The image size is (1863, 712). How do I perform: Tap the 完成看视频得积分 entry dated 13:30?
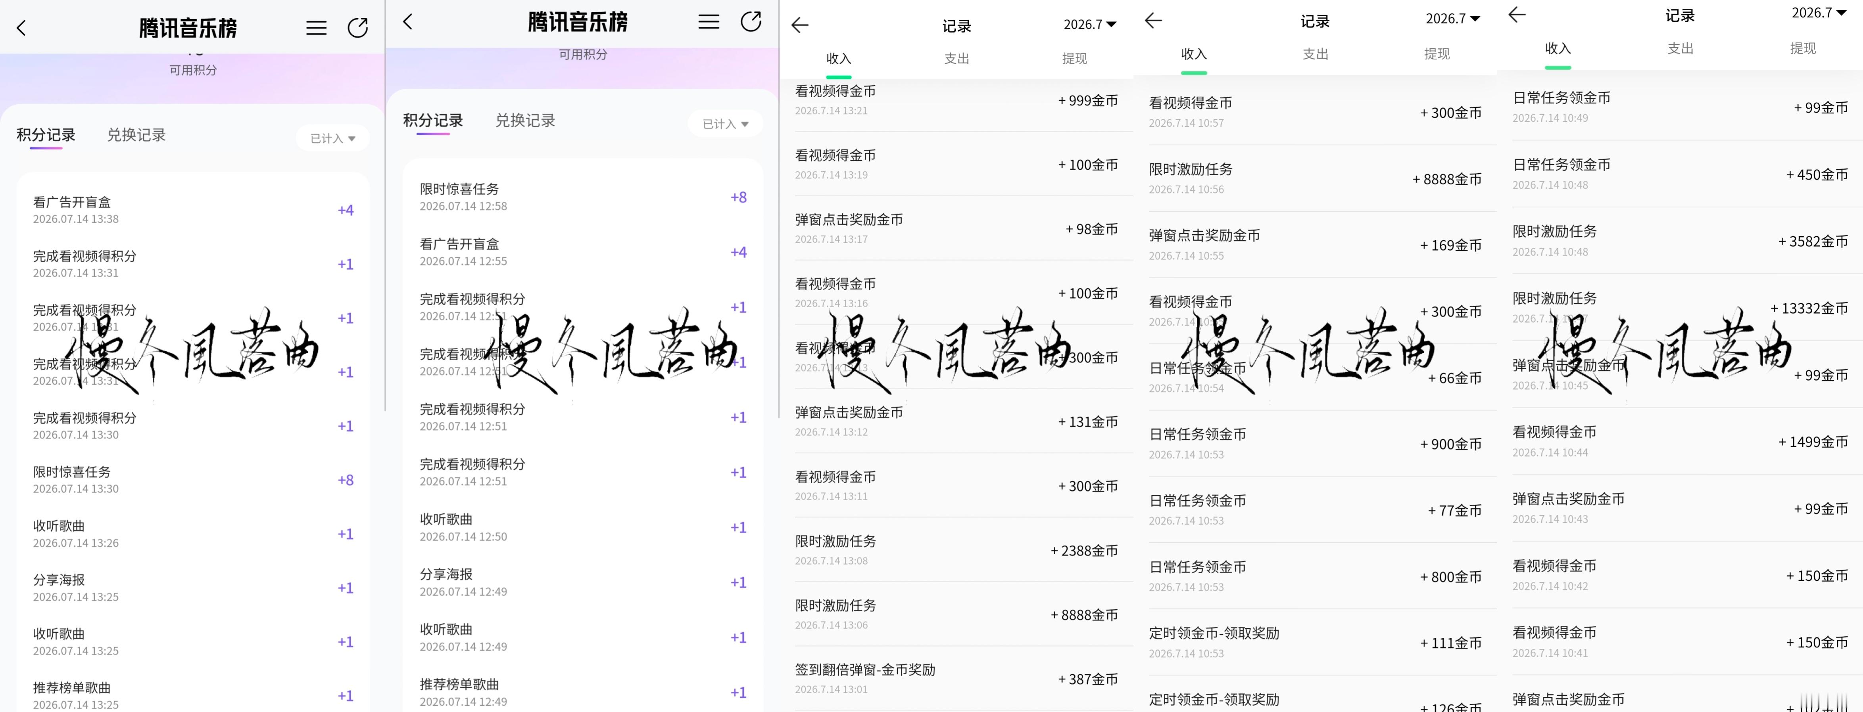coord(193,426)
